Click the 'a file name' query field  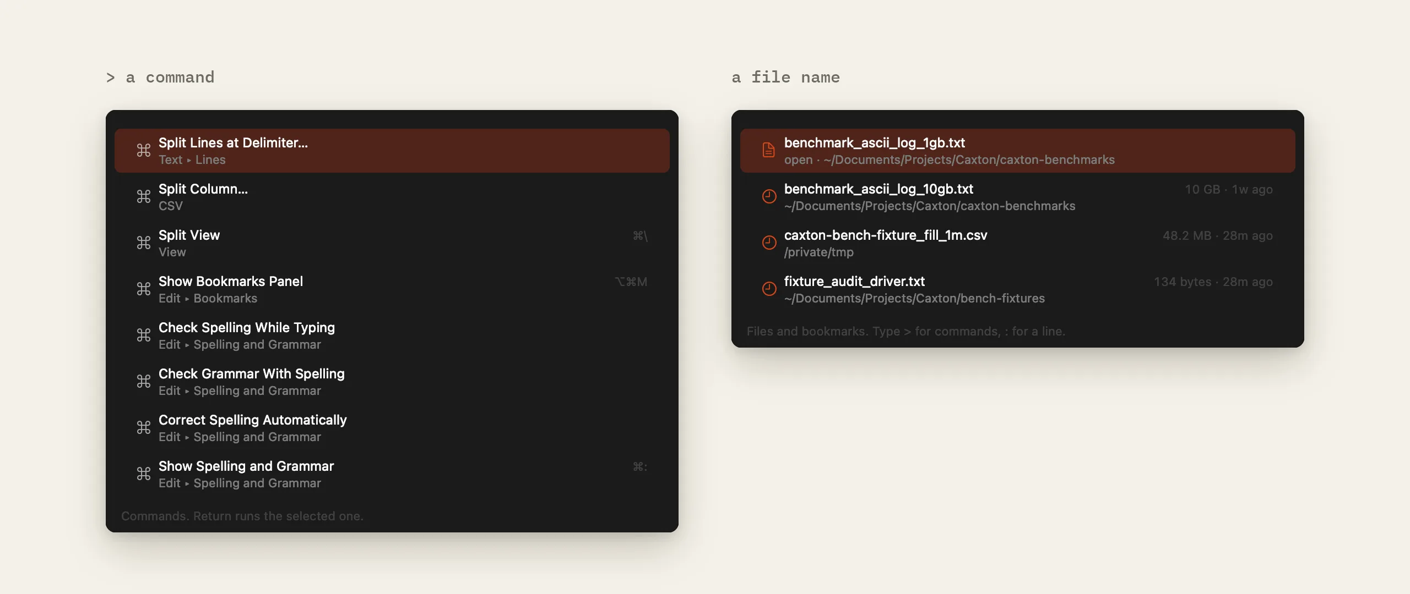pyautogui.click(x=786, y=78)
